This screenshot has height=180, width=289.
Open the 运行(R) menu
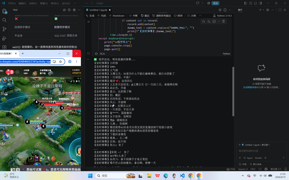(66, 3)
